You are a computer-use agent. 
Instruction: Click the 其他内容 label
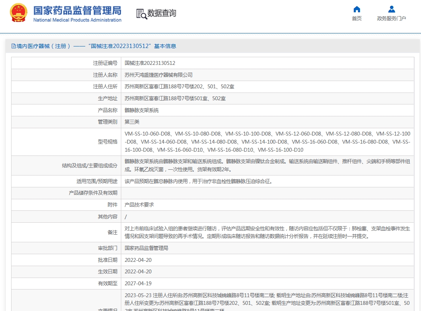point(108,217)
